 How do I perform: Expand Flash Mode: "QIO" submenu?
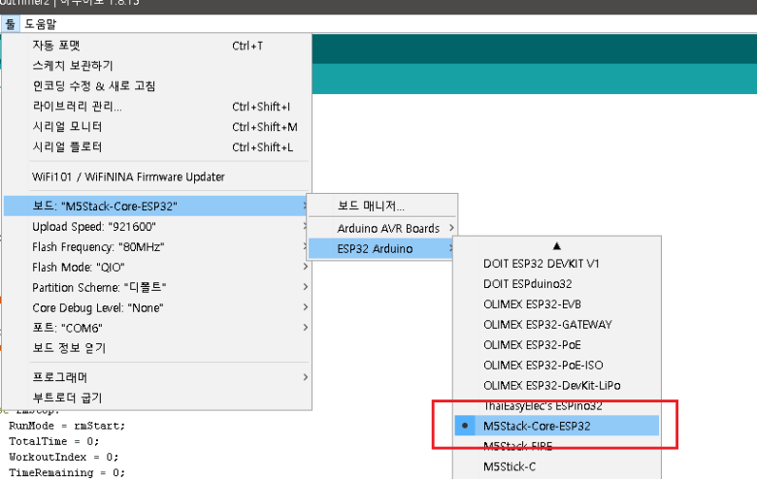(x=157, y=267)
